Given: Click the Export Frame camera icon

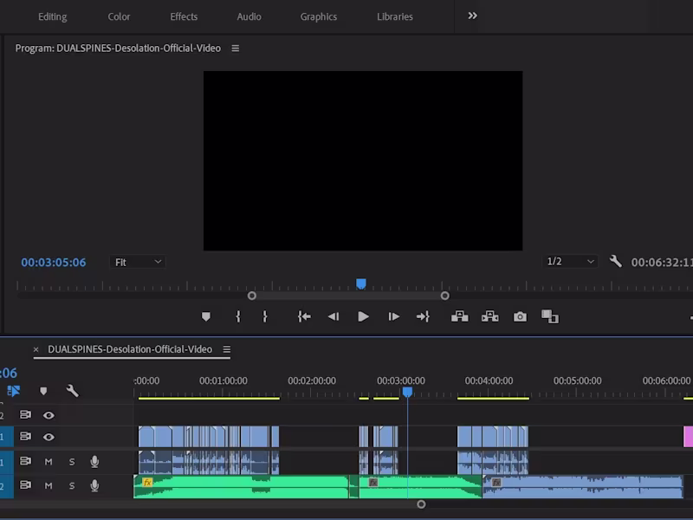Looking at the screenshot, I should [x=519, y=316].
